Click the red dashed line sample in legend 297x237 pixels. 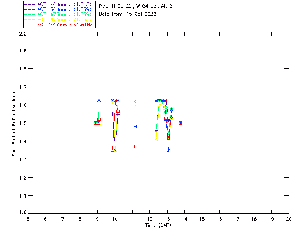29,25
